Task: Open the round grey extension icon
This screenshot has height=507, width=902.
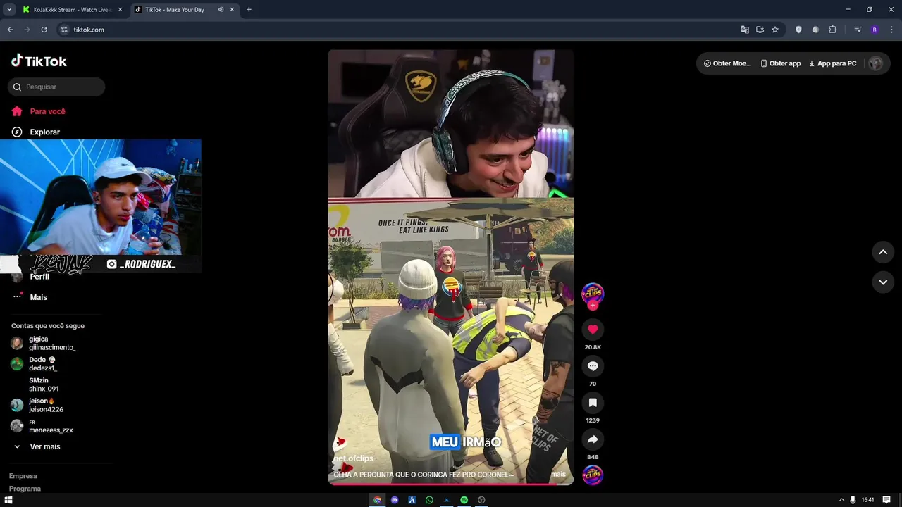Action: click(x=815, y=30)
